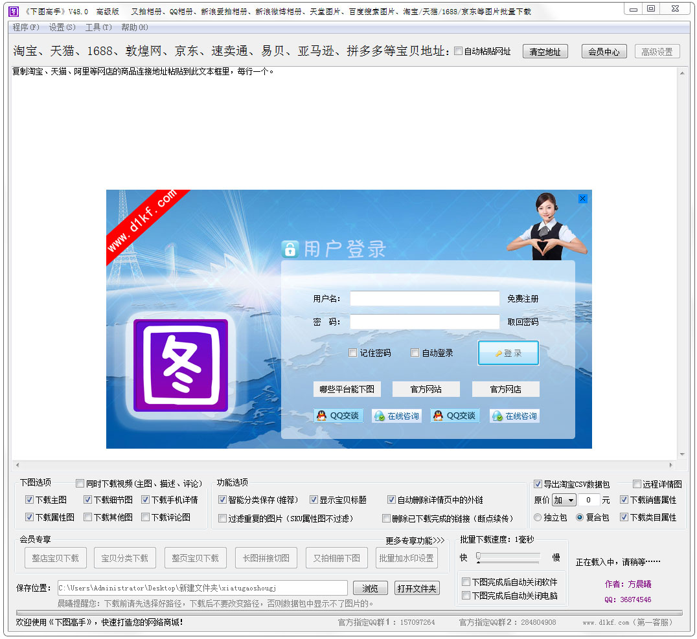The height and width of the screenshot is (639, 697).
Task: Click the lock icon beside 用户登录
Action: pyautogui.click(x=290, y=249)
